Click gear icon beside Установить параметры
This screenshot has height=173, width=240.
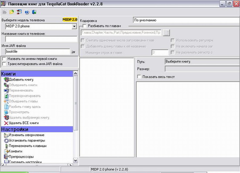click(x=6, y=141)
